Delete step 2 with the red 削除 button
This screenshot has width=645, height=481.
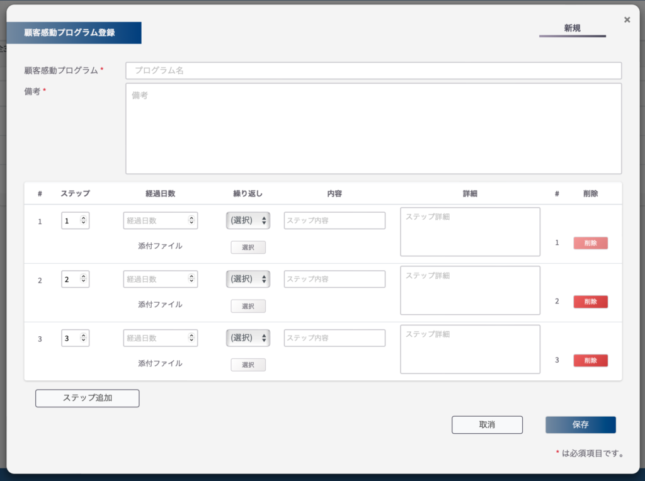pos(590,302)
